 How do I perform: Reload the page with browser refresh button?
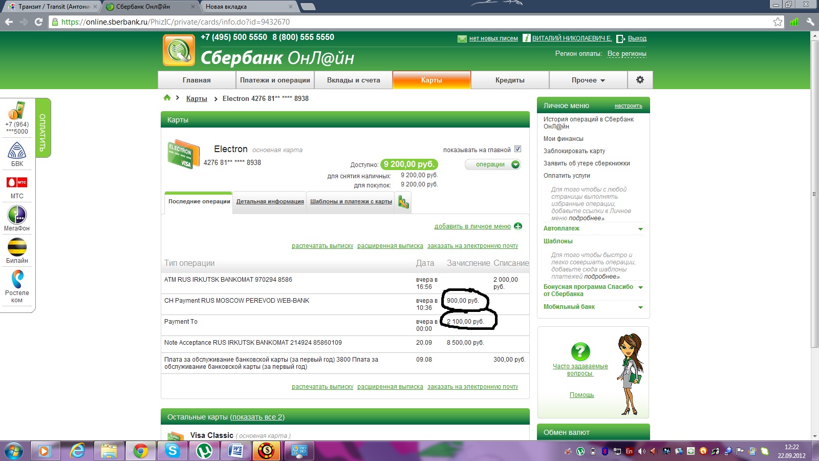click(x=38, y=22)
